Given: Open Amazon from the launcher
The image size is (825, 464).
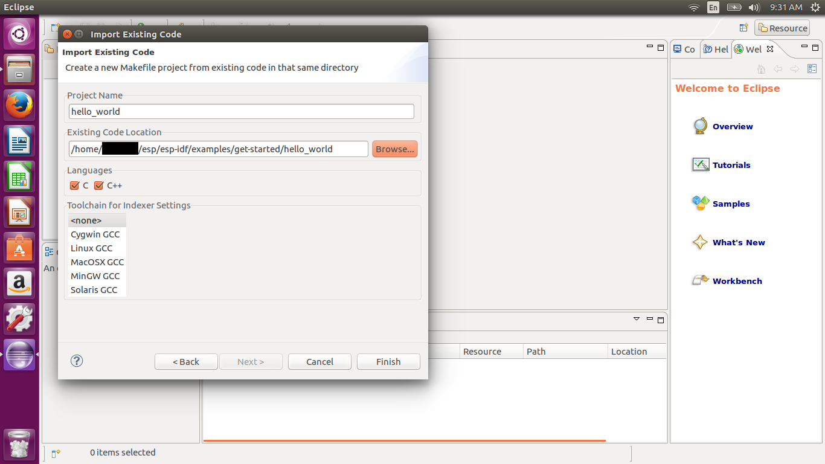Looking at the screenshot, I should pos(19,283).
